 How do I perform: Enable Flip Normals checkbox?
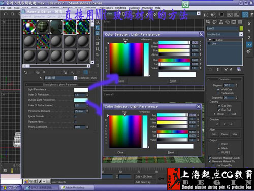point(218,93)
